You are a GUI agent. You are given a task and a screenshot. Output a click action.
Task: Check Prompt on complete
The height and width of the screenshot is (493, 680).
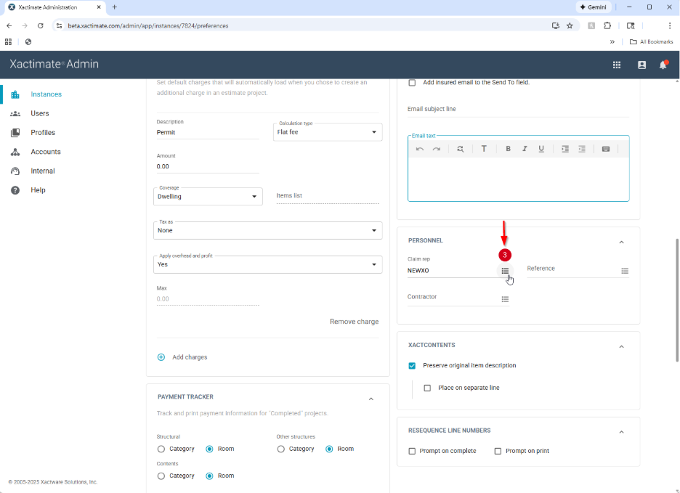(x=412, y=451)
